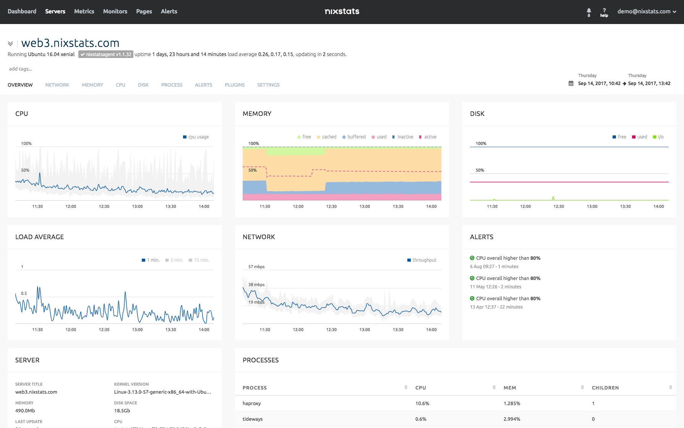Toggle the 15 min. load legend series
Screen dimensions: 684x428
click(199, 260)
